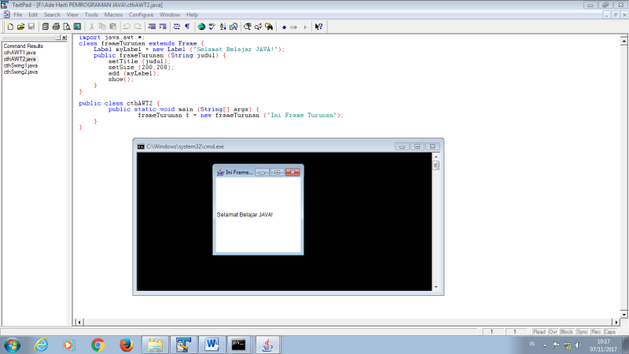Open Microsoft Word from taskbar
The width and height of the screenshot is (629, 354).
tap(212, 345)
